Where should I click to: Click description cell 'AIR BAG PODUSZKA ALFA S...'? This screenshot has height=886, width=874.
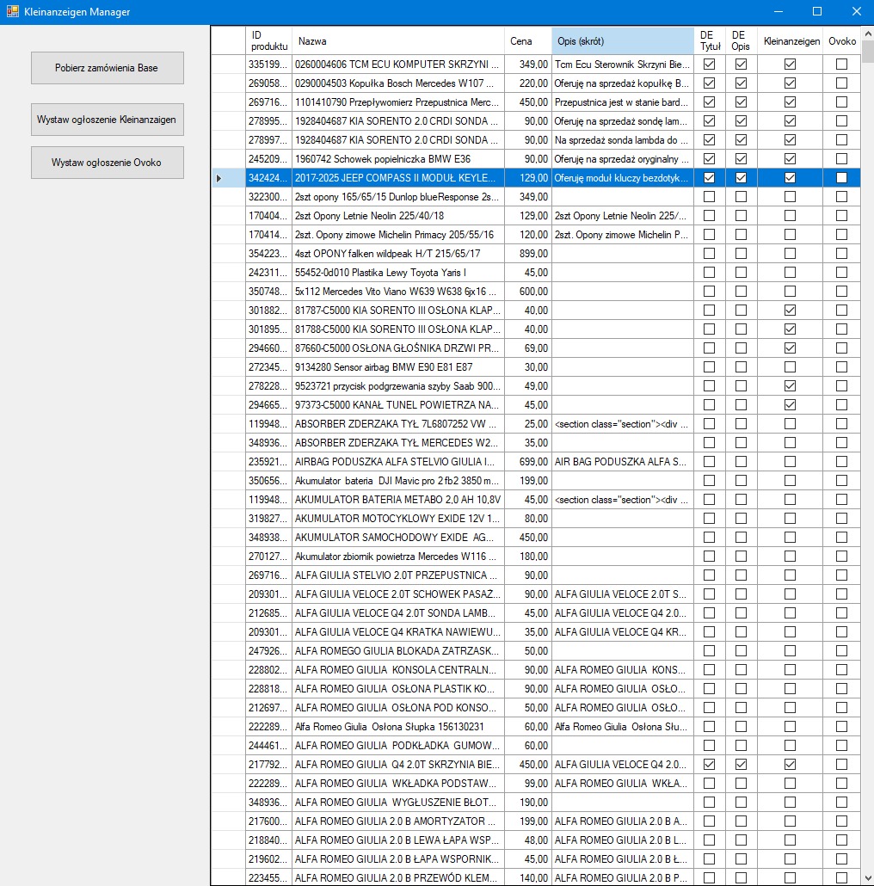click(x=623, y=462)
